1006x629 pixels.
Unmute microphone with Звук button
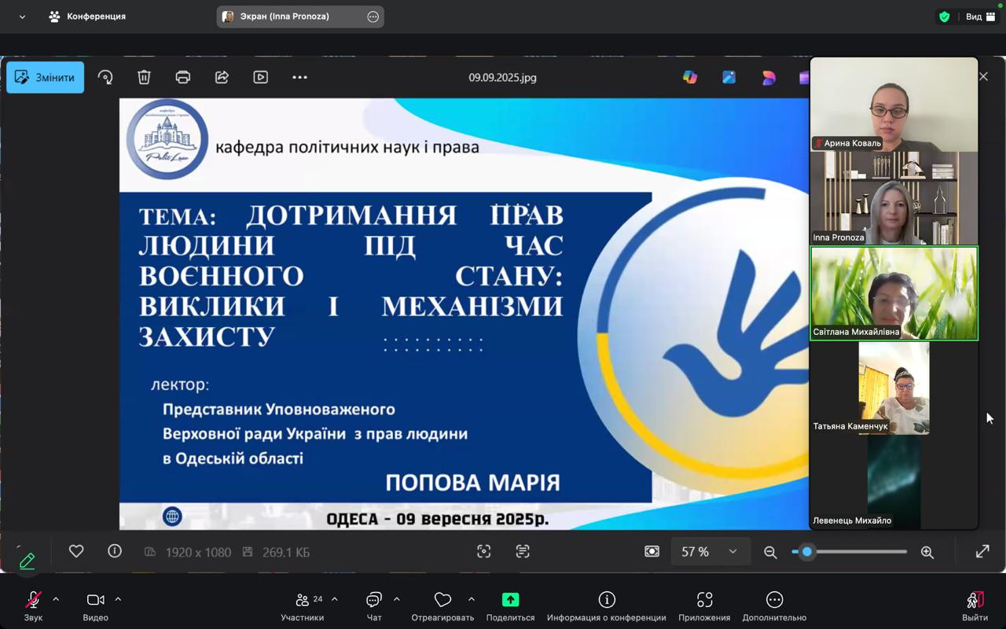(33, 605)
